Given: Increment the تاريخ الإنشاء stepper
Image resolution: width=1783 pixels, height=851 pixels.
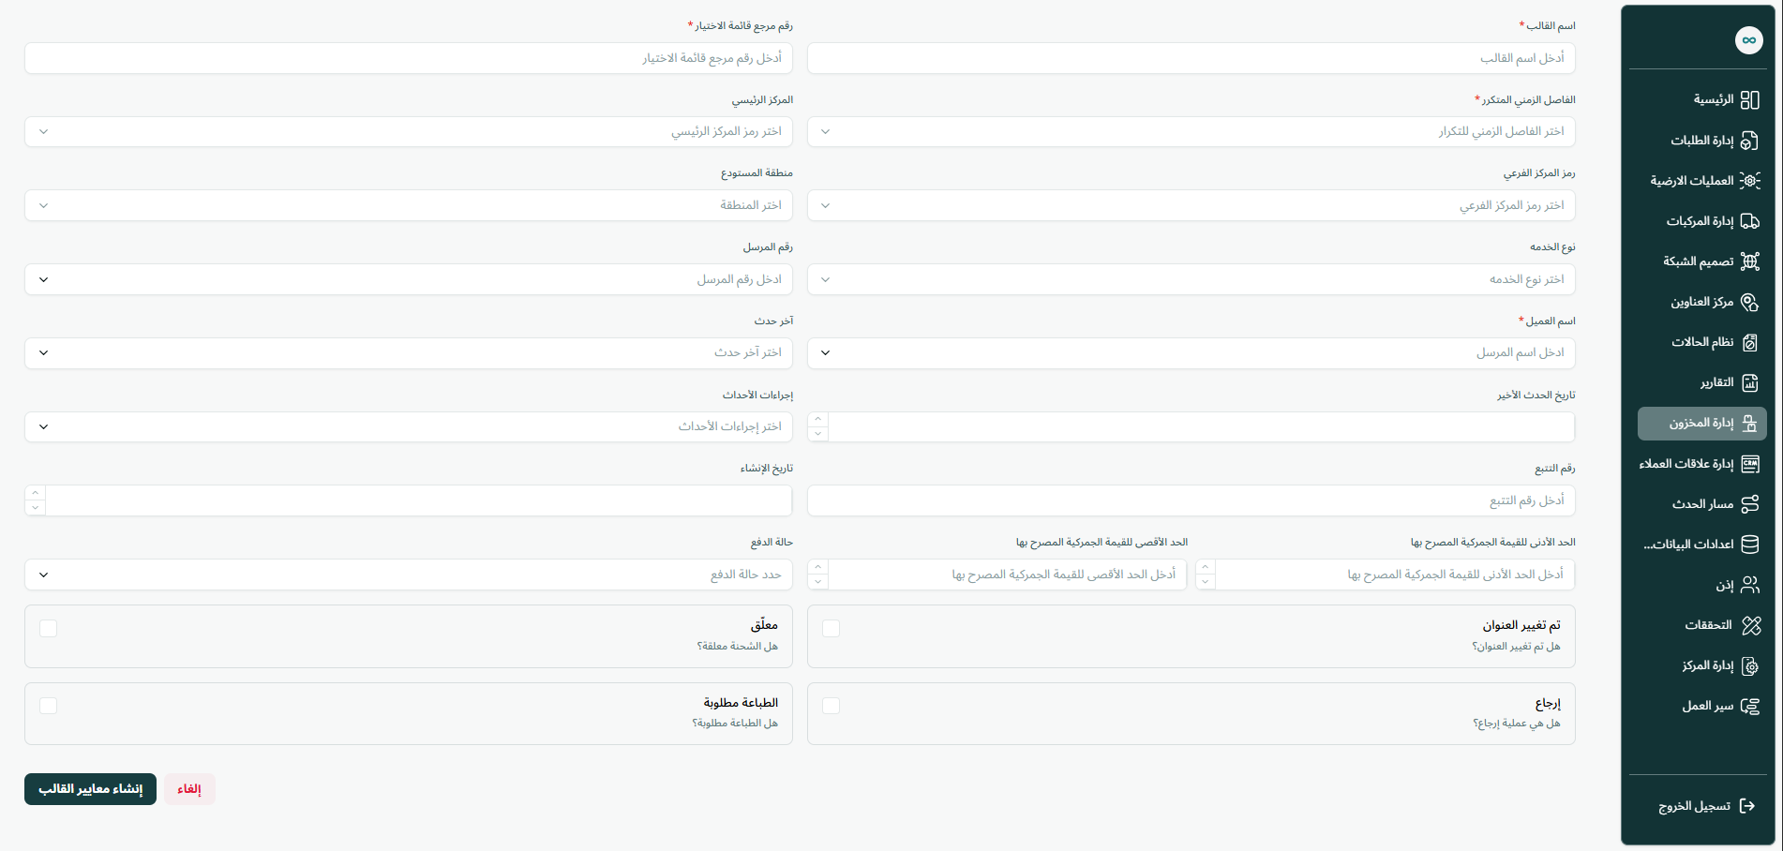Looking at the screenshot, I should 36,493.
